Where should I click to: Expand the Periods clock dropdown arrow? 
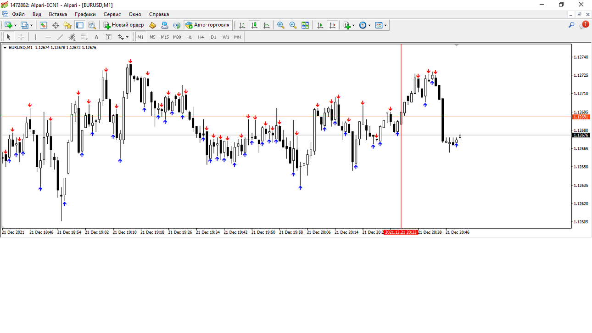[x=369, y=25]
